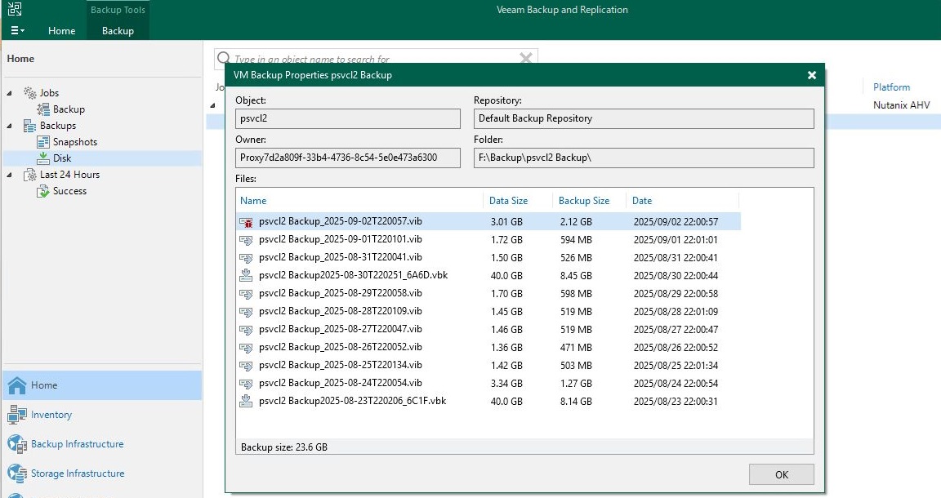The width and height of the screenshot is (941, 498).
Task: Switch to the Backup ribbon tab
Action: pyautogui.click(x=118, y=31)
